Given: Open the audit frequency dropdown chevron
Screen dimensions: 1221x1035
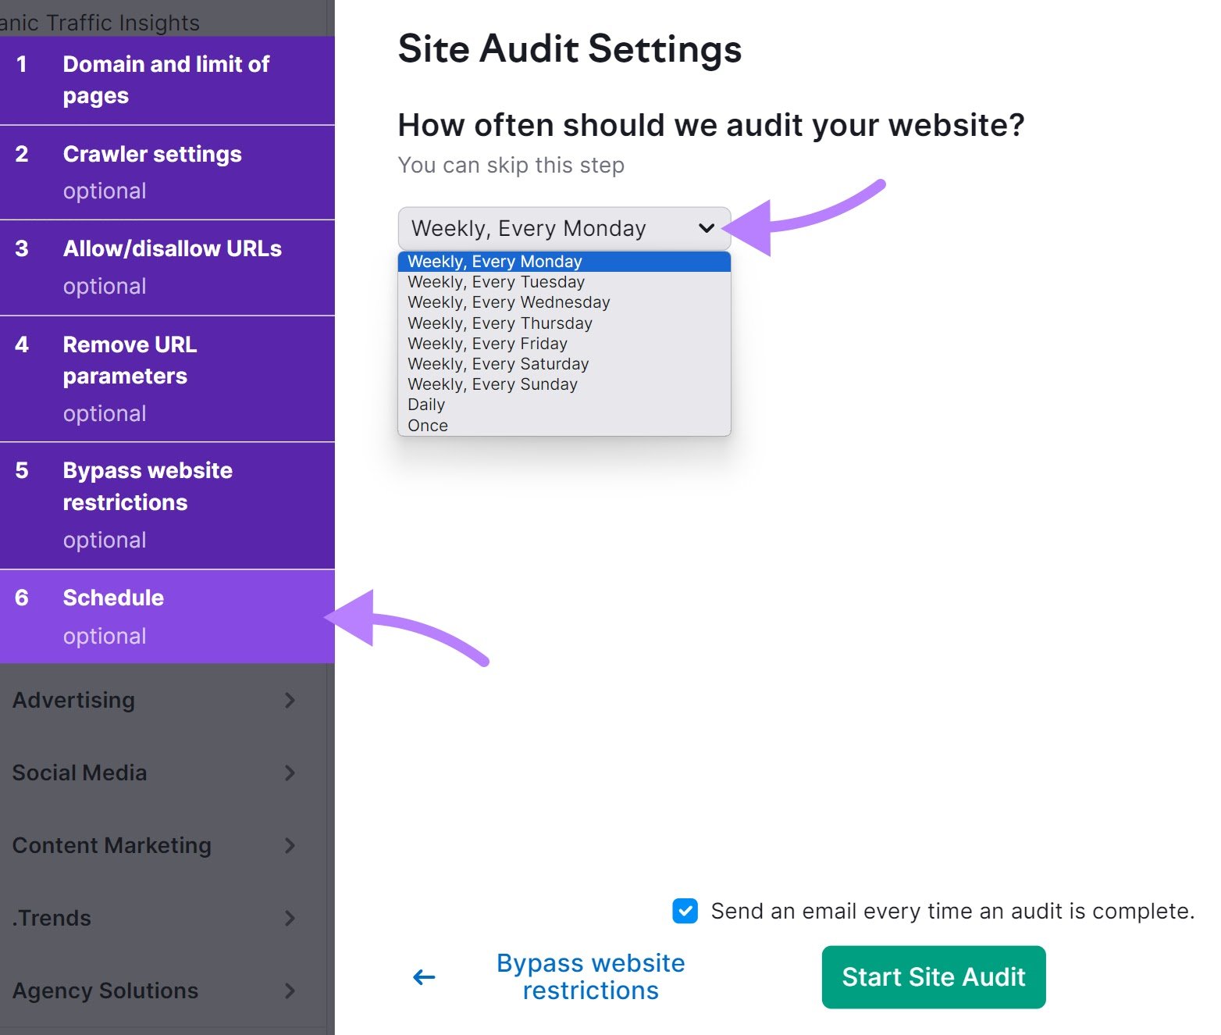Looking at the screenshot, I should tap(707, 228).
